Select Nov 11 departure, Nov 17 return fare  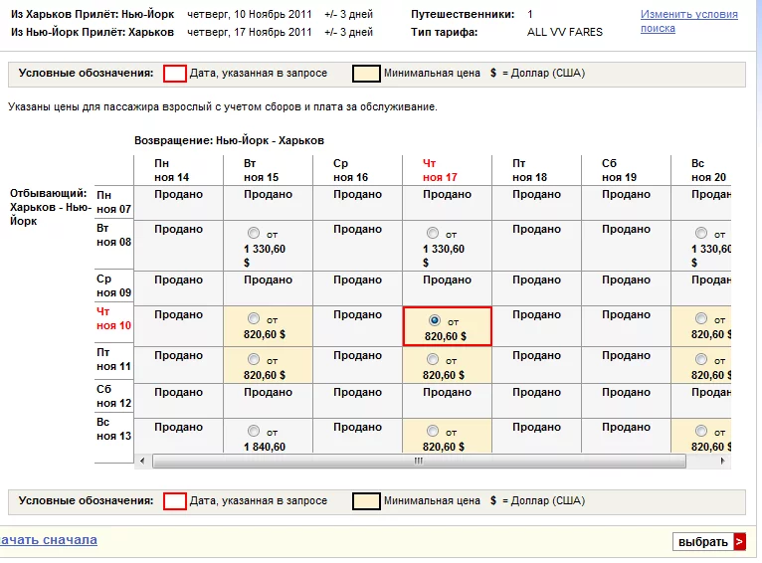[x=433, y=359]
